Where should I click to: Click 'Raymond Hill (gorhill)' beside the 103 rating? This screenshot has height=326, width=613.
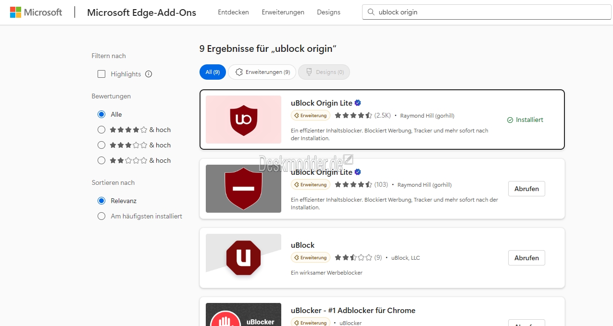click(x=425, y=185)
